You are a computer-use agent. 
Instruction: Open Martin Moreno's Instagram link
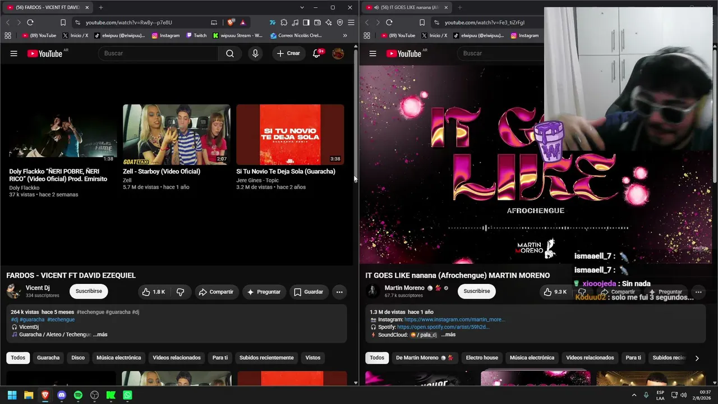click(x=455, y=320)
